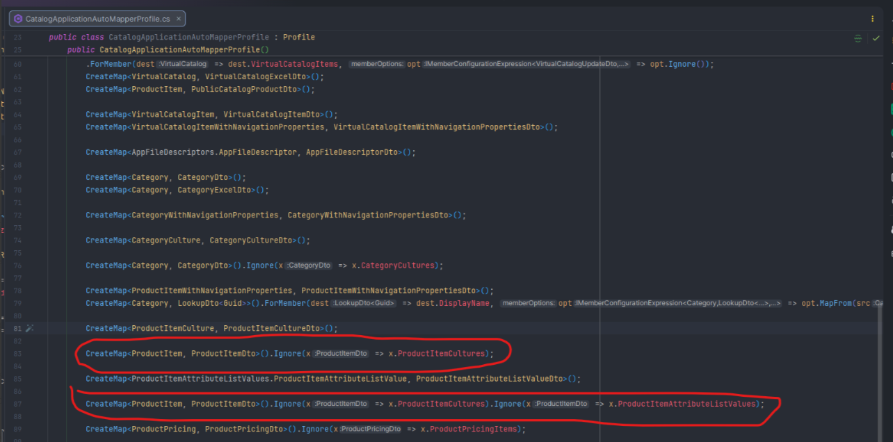Click the quick-fix wand icon on line 81
The height and width of the screenshot is (442, 893).
click(x=29, y=328)
